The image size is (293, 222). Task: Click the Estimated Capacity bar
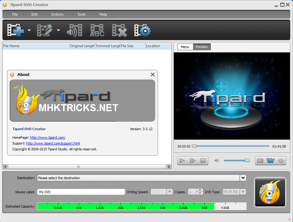click(x=142, y=206)
